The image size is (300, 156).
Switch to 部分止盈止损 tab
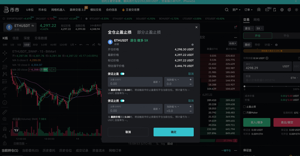149,32
